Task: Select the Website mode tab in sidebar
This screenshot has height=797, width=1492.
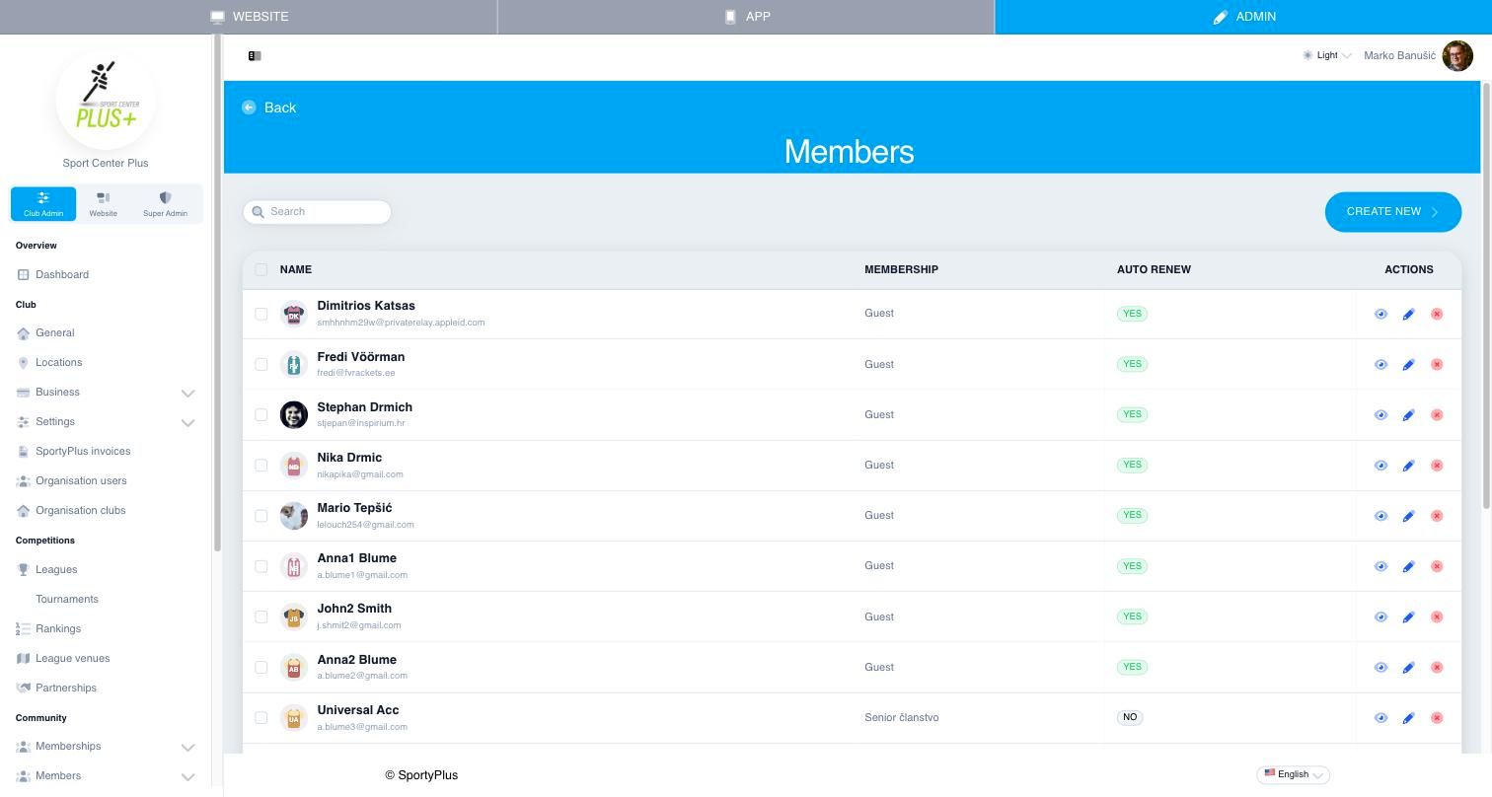Action: pos(103,204)
